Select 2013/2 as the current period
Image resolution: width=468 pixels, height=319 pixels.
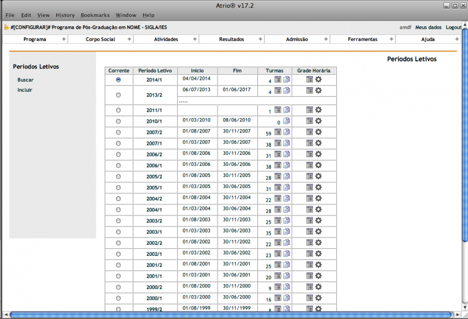pyautogui.click(x=119, y=95)
